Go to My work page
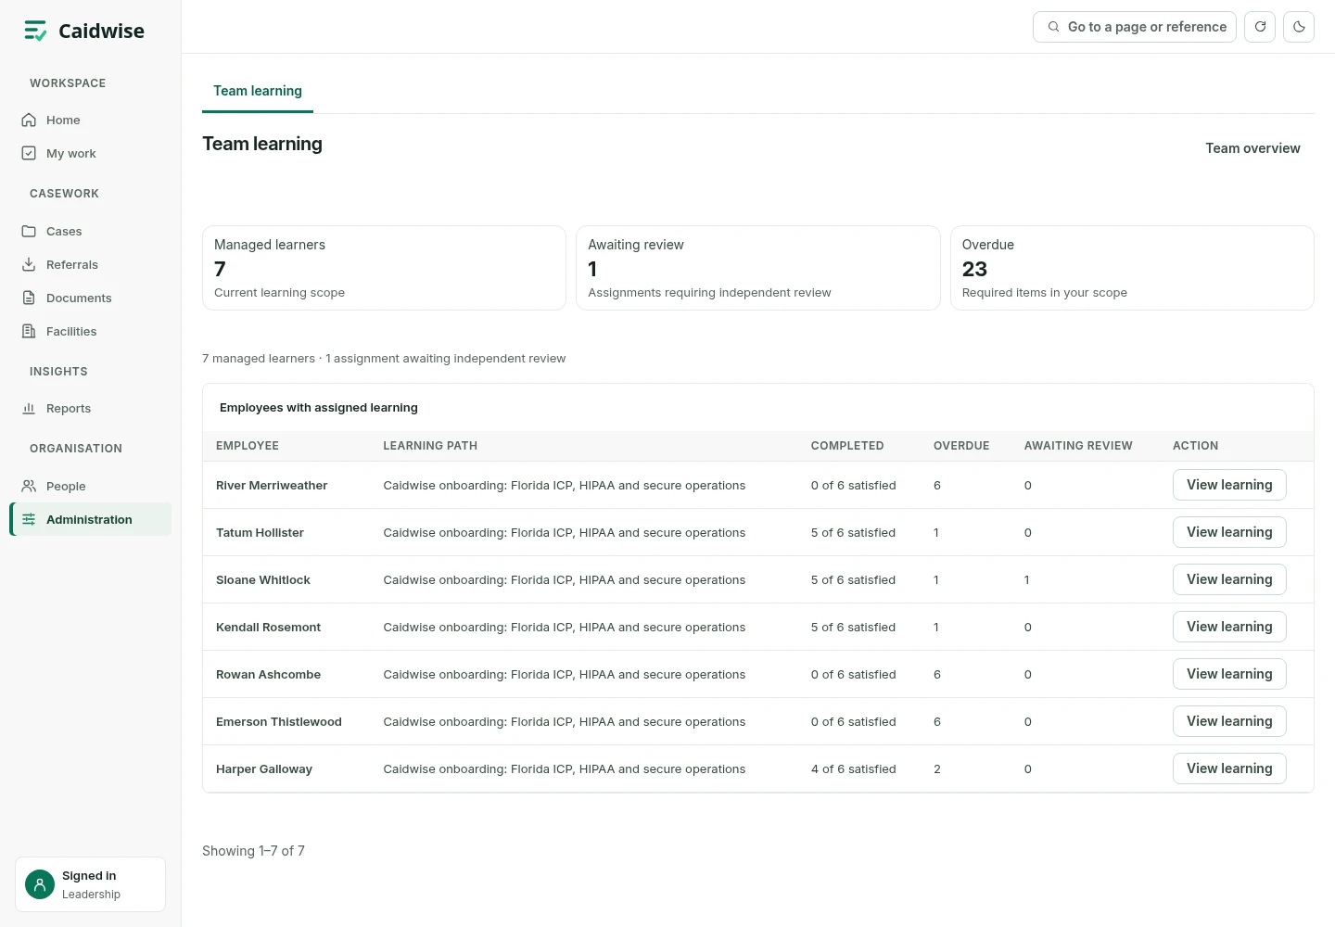The width and height of the screenshot is (1335, 927). (x=91, y=153)
